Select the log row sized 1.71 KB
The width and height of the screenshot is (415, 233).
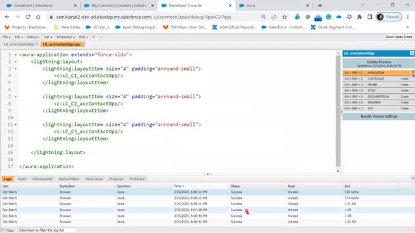(x=207, y=204)
